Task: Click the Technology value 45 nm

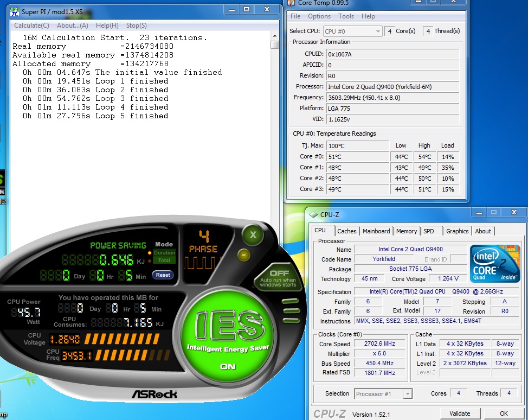Action: pyautogui.click(x=369, y=279)
